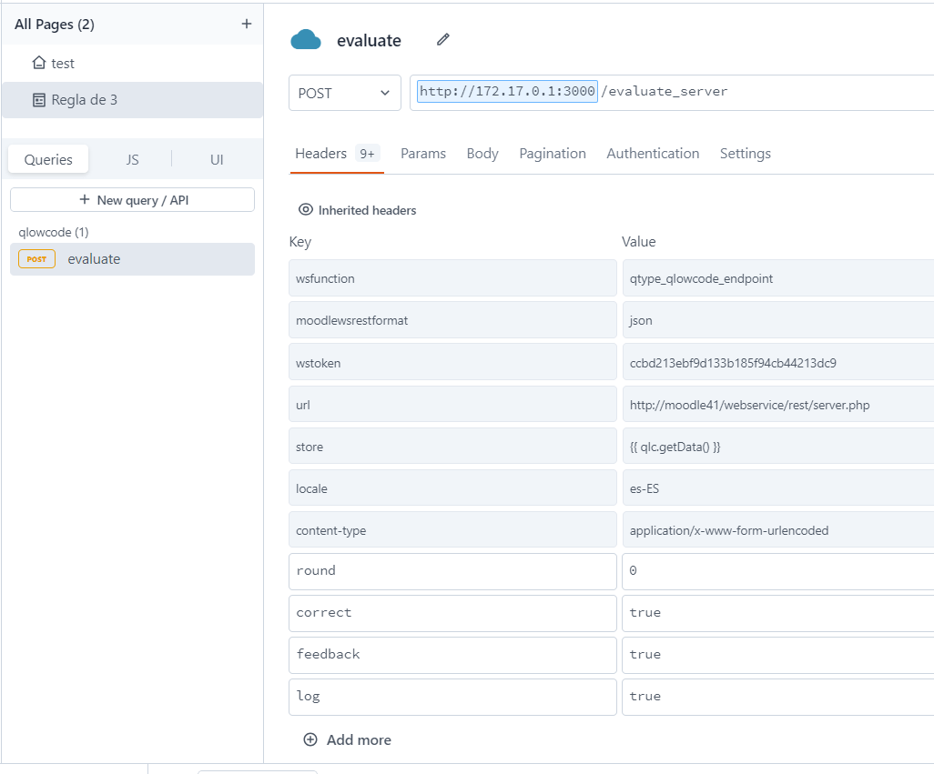This screenshot has width=934, height=774.
Task: Open the Pagination tab
Action: coord(553,154)
